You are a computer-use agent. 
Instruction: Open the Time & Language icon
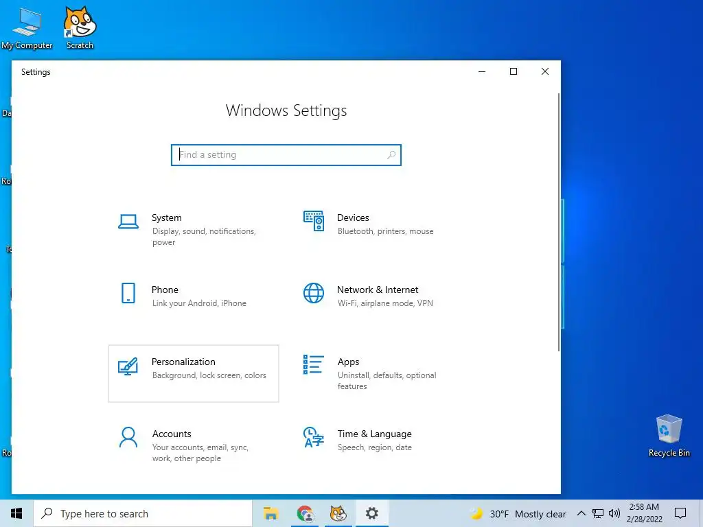[x=313, y=437]
